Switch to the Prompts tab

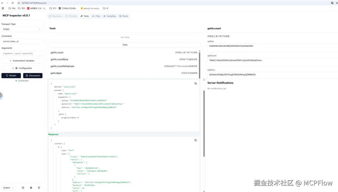[x=71, y=16]
